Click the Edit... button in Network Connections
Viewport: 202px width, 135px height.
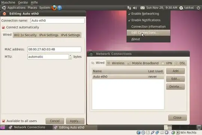(175, 79)
